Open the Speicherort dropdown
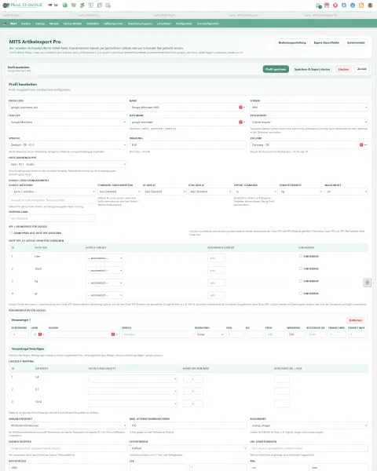 309,122
